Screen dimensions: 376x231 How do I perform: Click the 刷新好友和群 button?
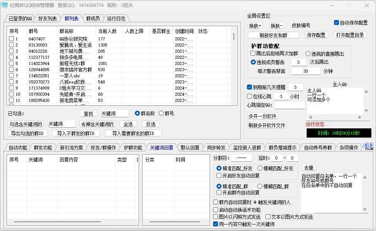(x=274, y=35)
